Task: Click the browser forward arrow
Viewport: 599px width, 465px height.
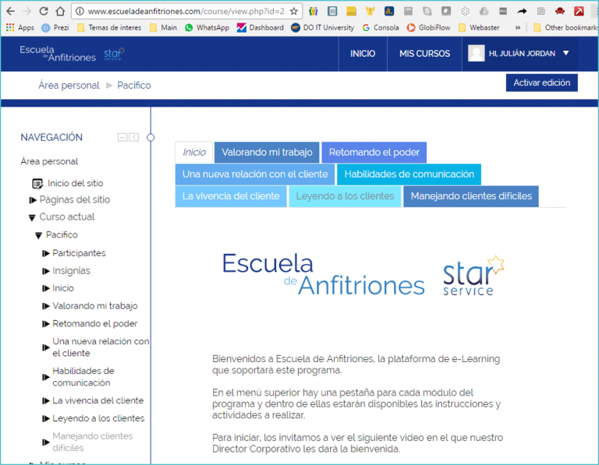Action: pos(27,11)
